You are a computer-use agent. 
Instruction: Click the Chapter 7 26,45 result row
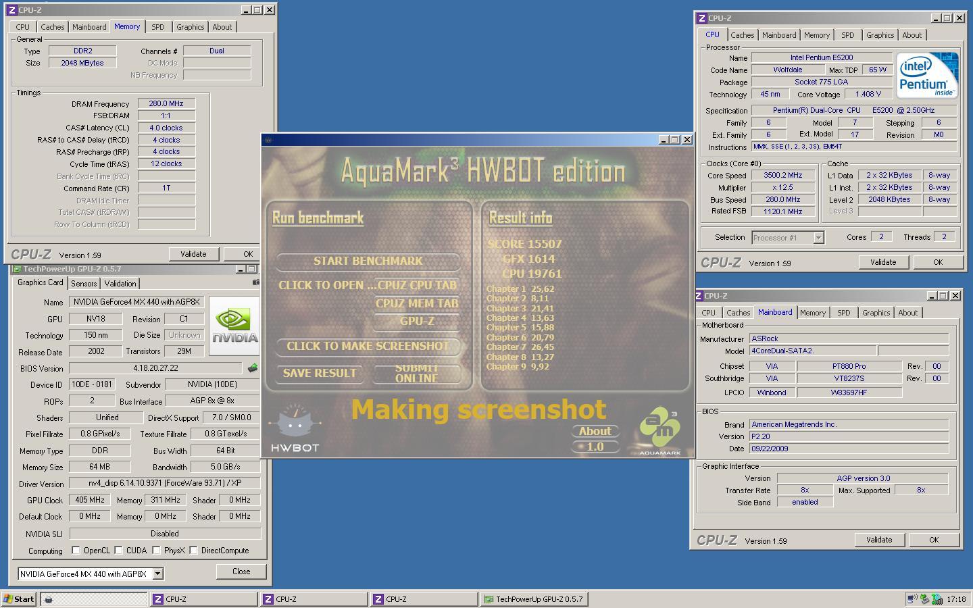(x=520, y=347)
